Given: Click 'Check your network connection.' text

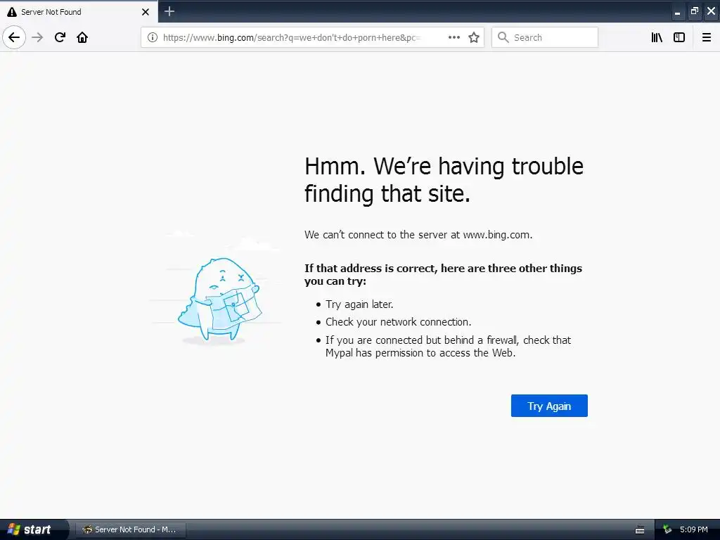Looking at the screenshot, I should pyautogui.click(x=398, y=322).
